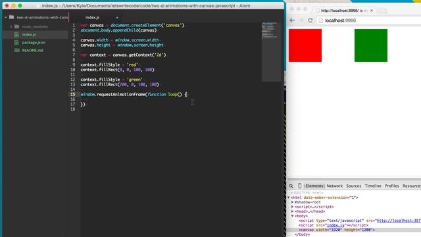The image size is (421, 237).
Task: Click line number 15 in the gutter
Action: tap(73, 94)
